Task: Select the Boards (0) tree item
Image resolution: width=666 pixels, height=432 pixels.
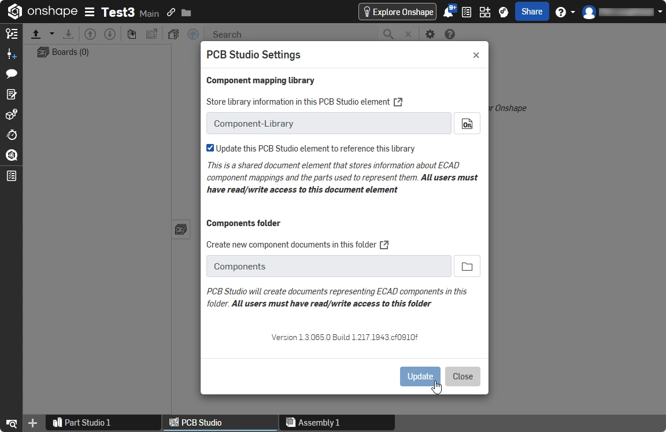Action: (x=63, y=52)
